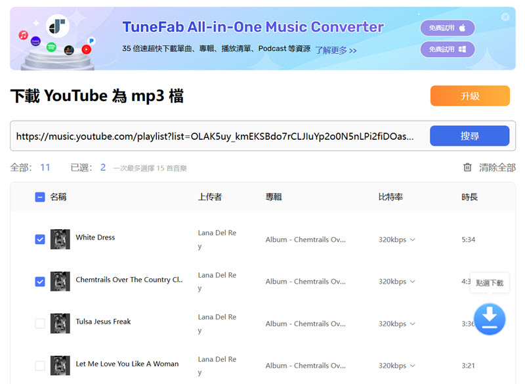Viewport: 525px width, 384px height.
Task: Click the TuneFab logo in banner
Action: pos(57,26)
